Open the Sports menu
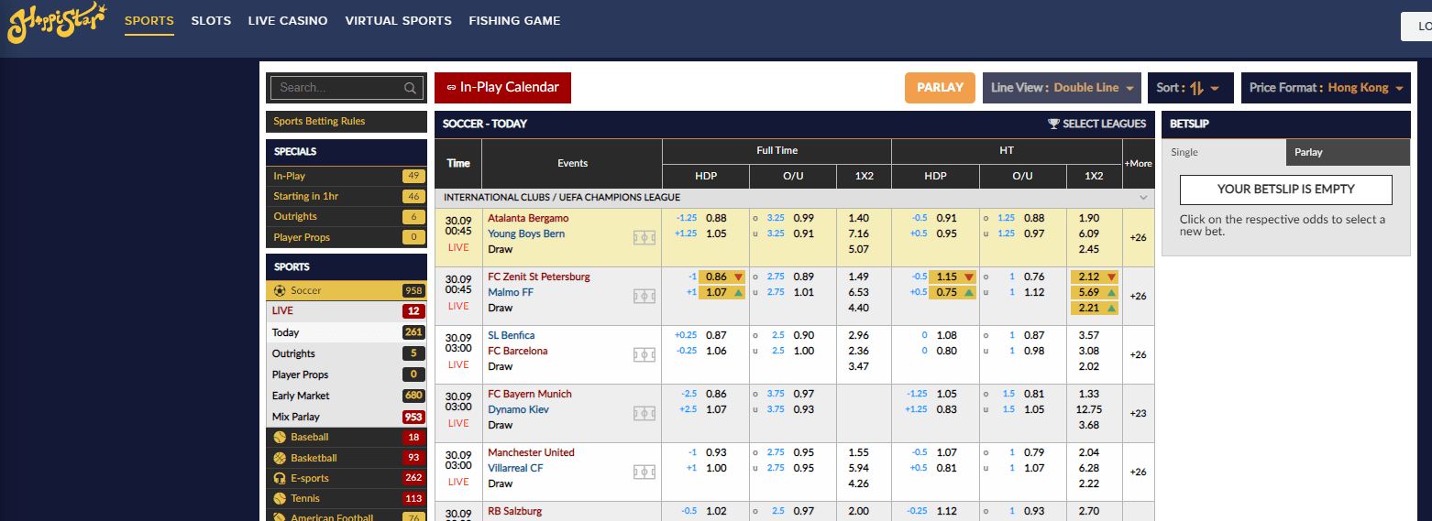The height and width of the screenshot is (521, 1432). click(149, 20)
